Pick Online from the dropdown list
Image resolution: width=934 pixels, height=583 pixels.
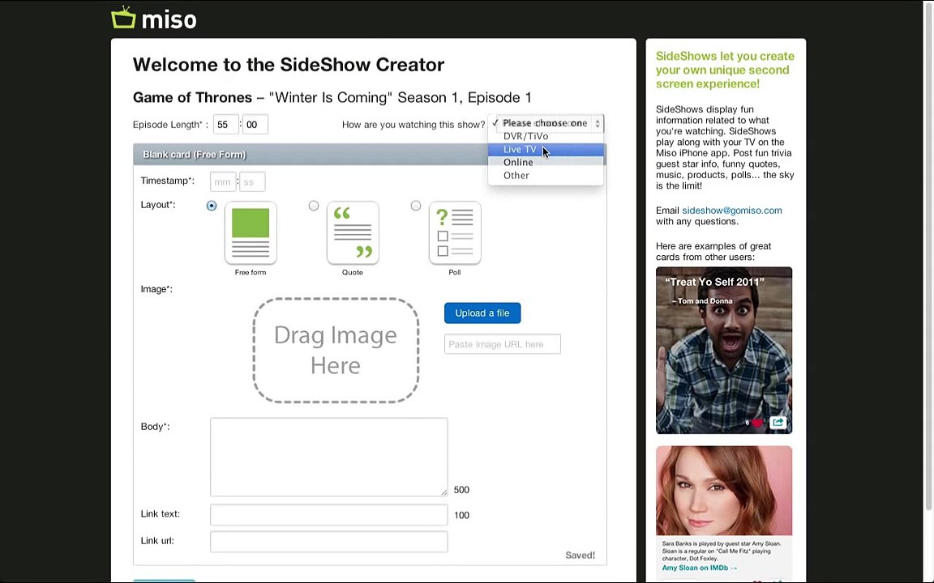(546, 163)
